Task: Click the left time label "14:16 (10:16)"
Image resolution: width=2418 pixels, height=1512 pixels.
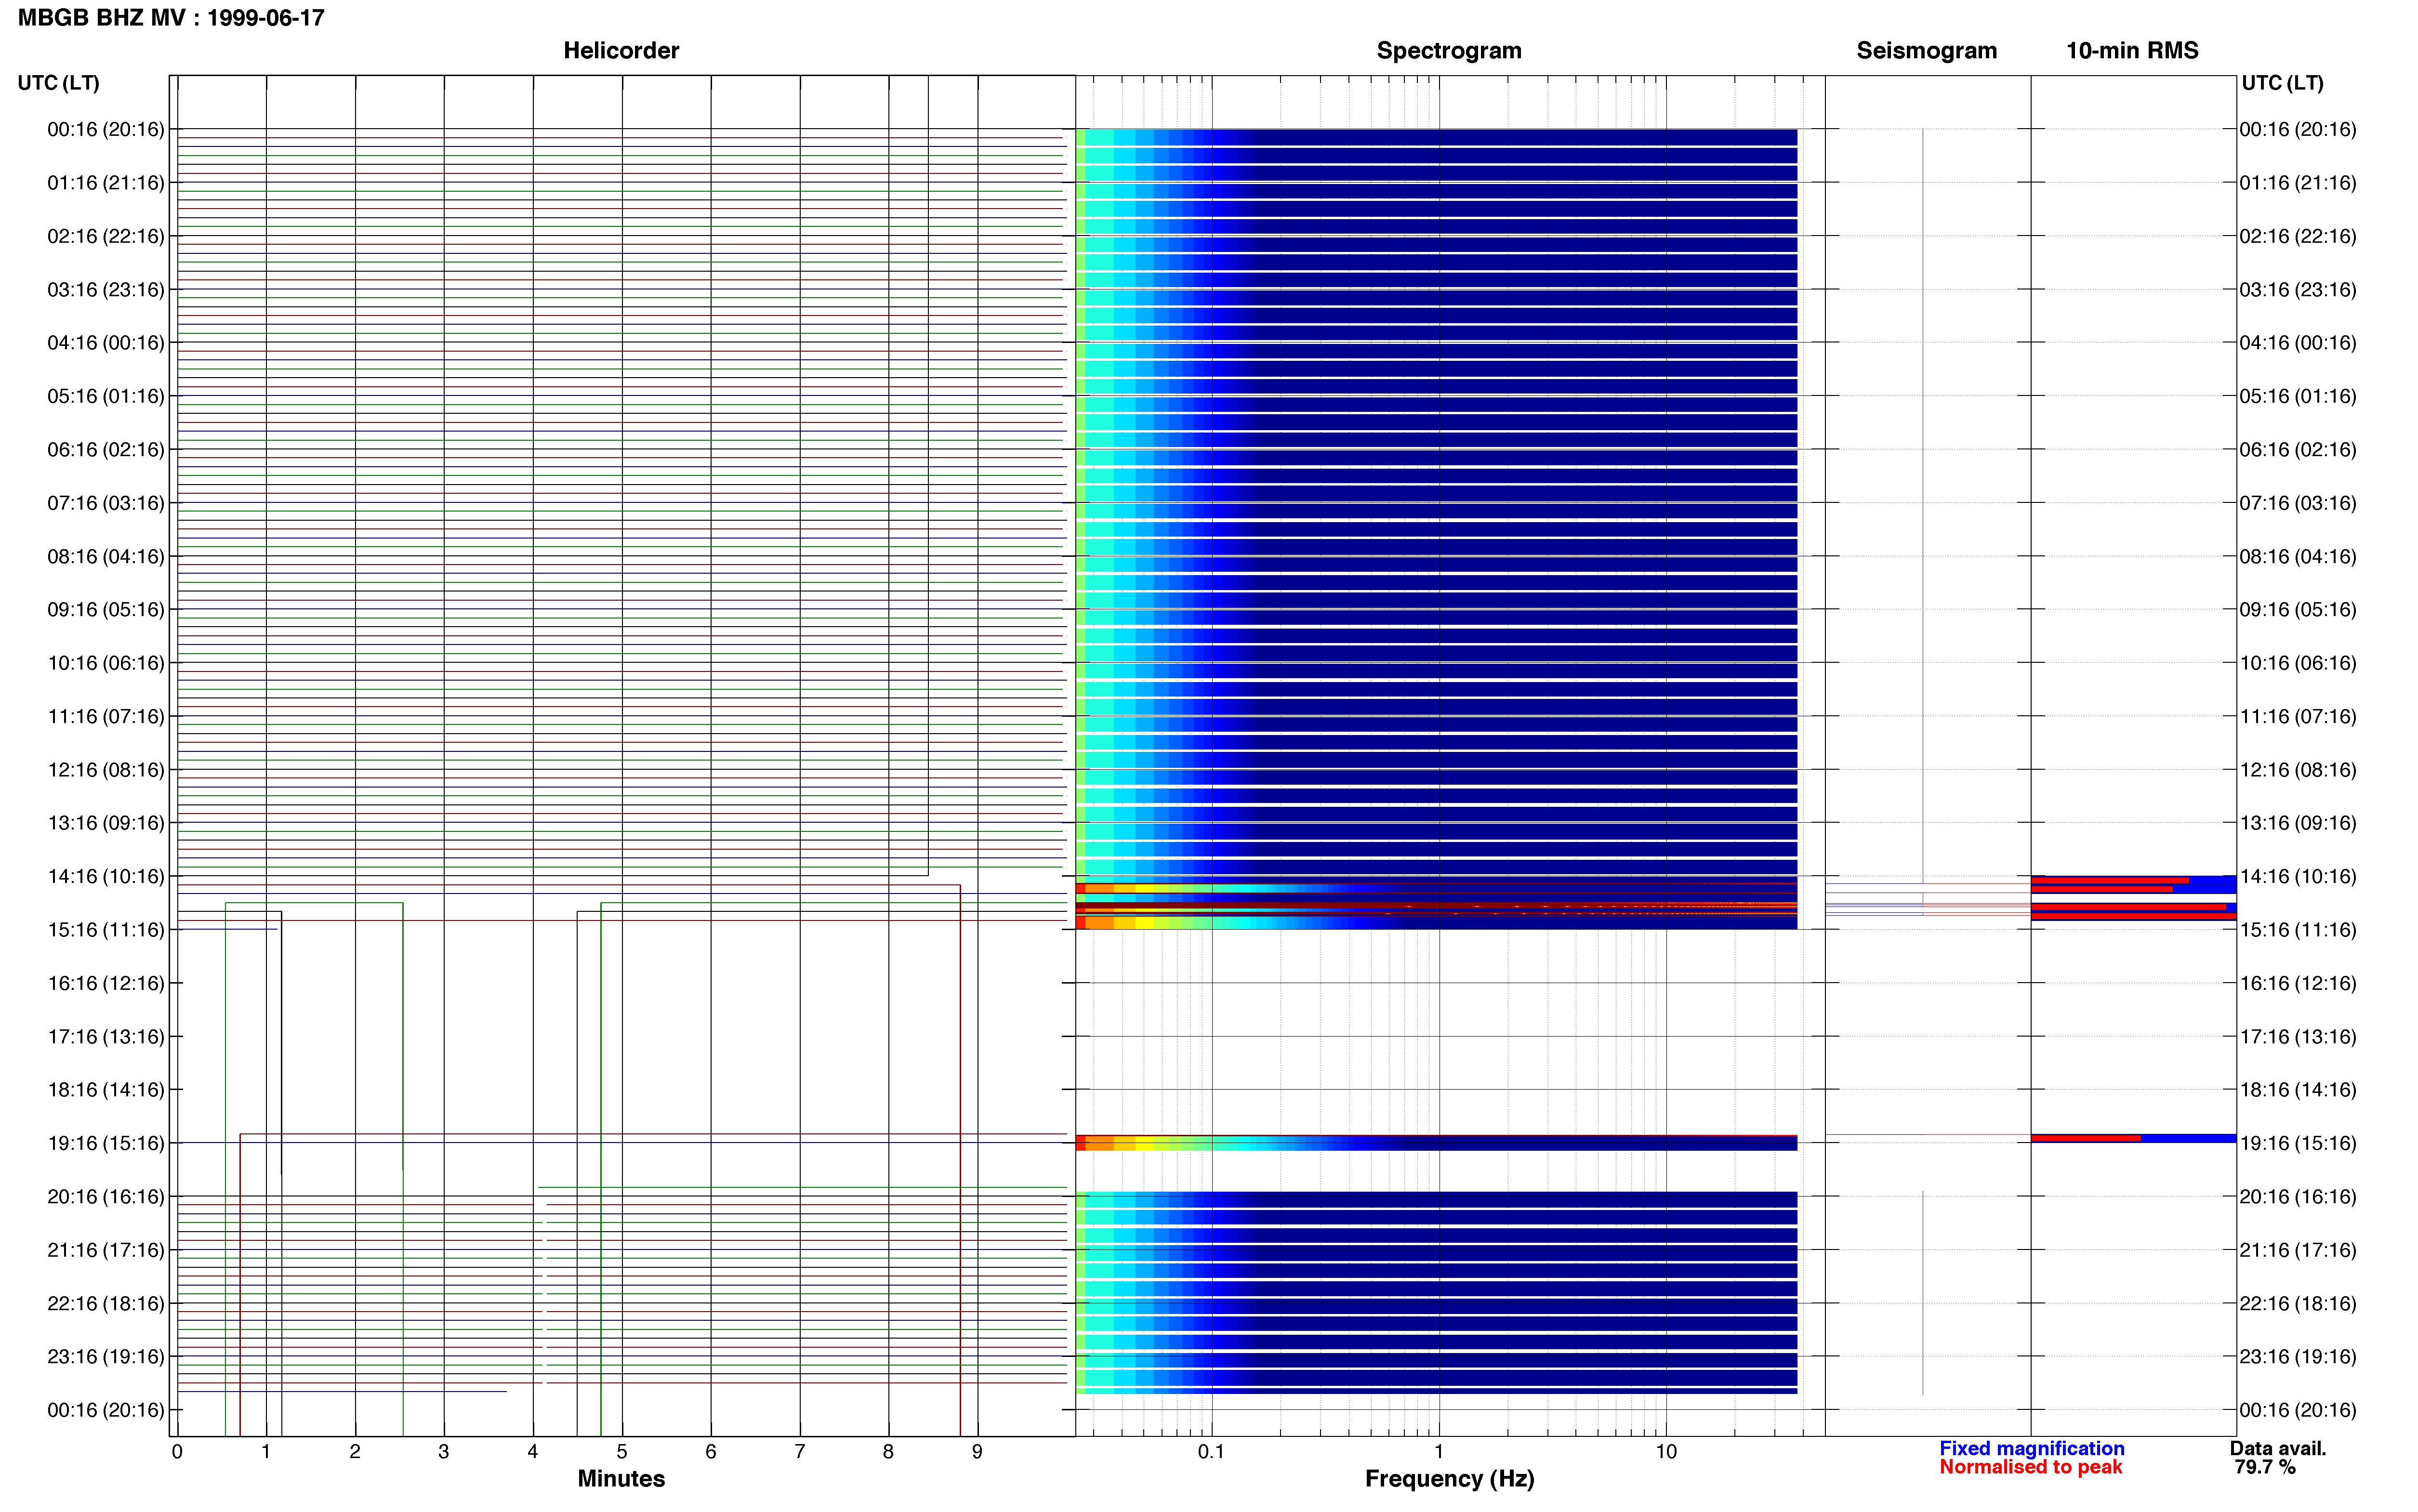Action: click(x=106, y=876)
